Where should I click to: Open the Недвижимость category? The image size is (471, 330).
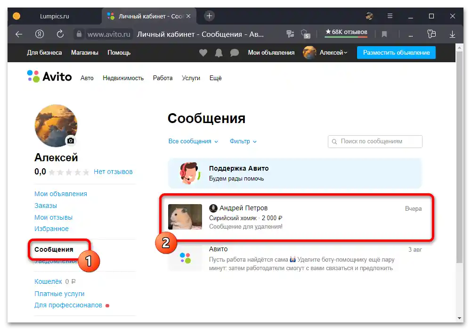coord(123,78)
